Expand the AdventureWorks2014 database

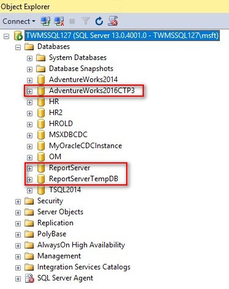(29, 80)
